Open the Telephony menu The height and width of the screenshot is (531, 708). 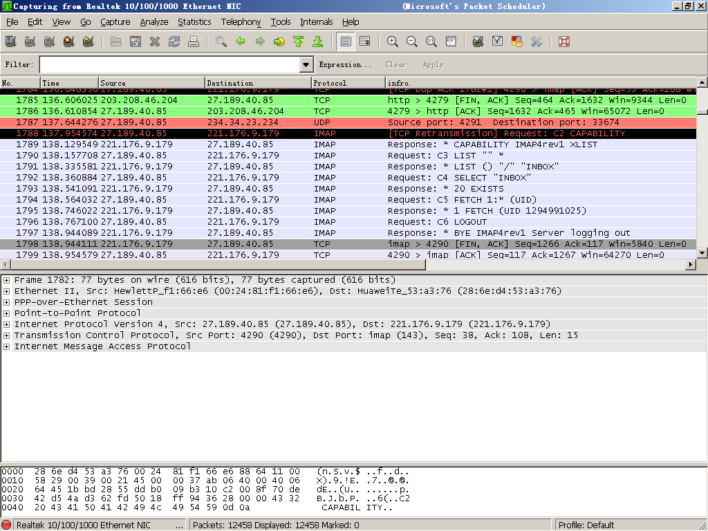click(x=241, y=21)
